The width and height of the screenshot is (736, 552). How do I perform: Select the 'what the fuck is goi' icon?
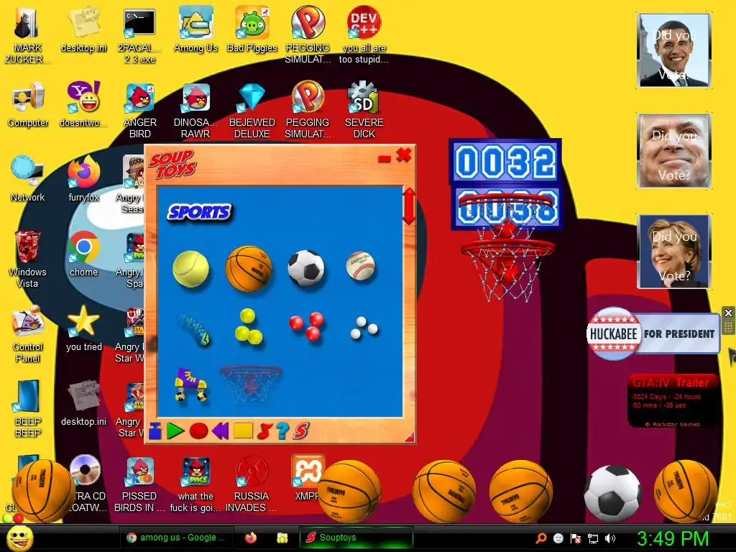[x=195, y=484]
